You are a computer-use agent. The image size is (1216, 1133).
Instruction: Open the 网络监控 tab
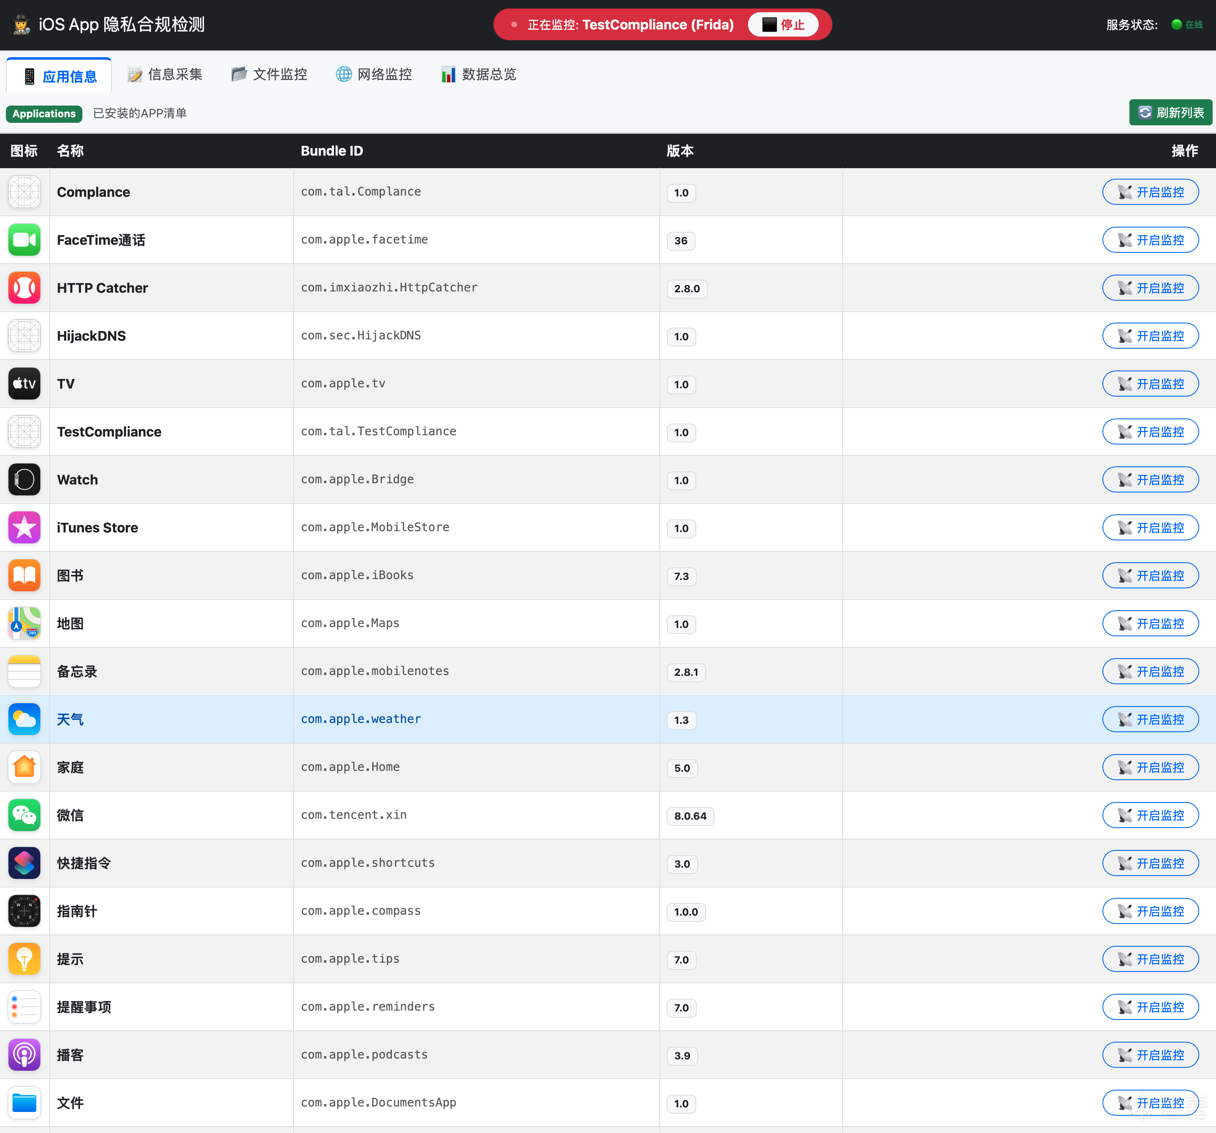(x=374, y=74)
